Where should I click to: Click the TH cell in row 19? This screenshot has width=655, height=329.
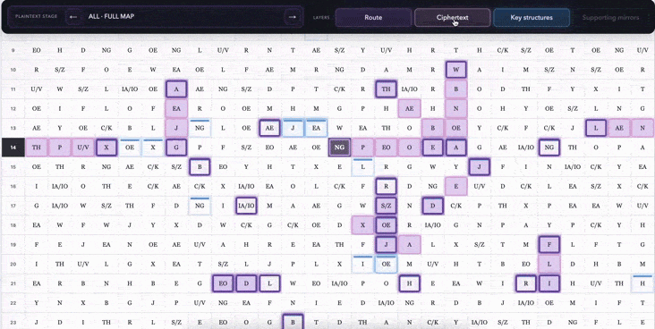coord(339,245)
